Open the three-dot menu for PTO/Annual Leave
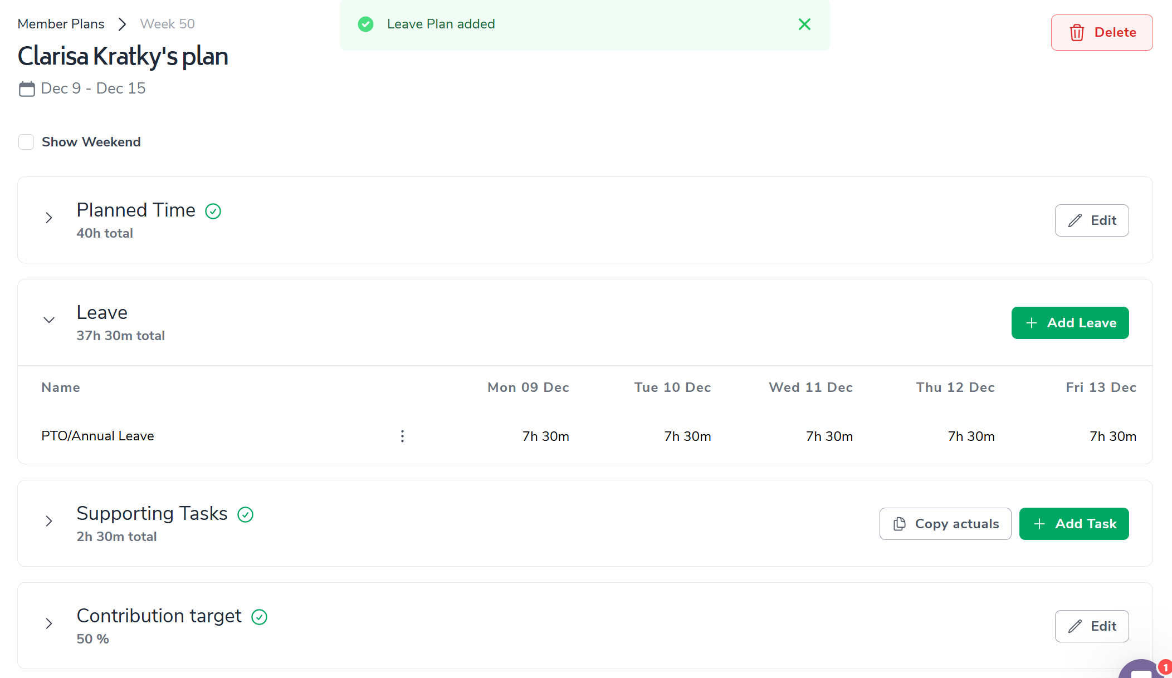The image size is (1172, 678). click(x=402, y=436)
